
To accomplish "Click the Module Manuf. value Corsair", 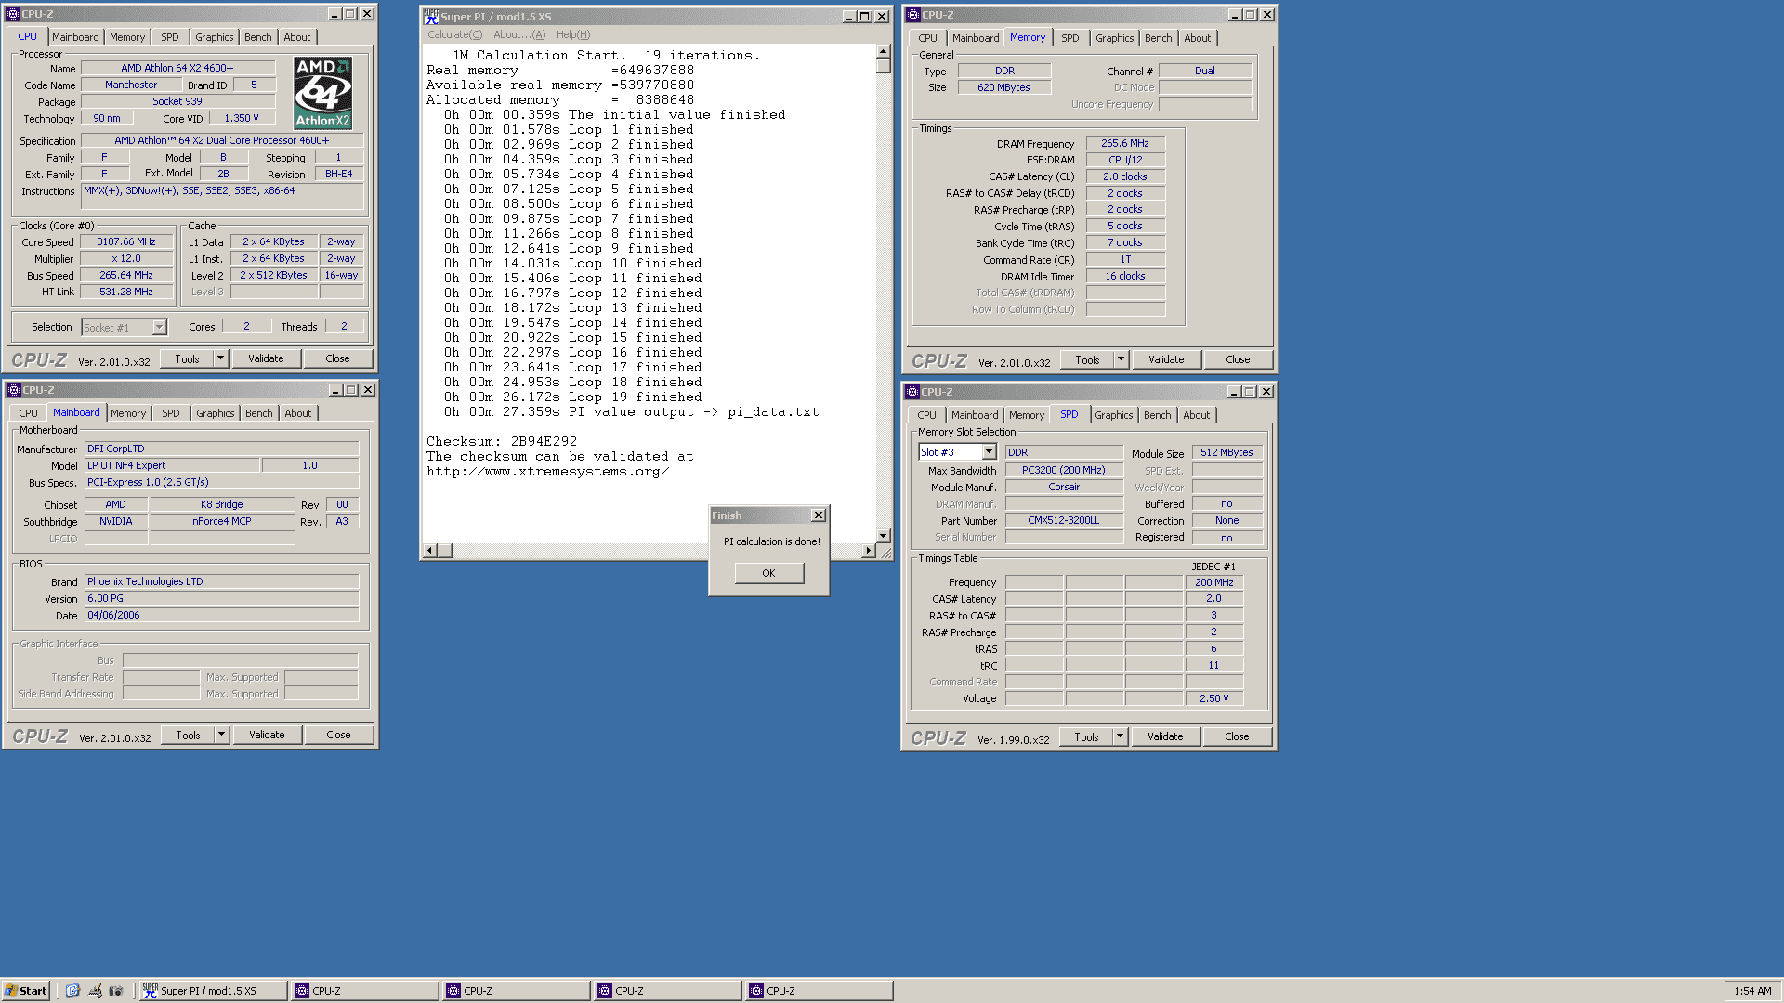I will [x=1064, y=487].
